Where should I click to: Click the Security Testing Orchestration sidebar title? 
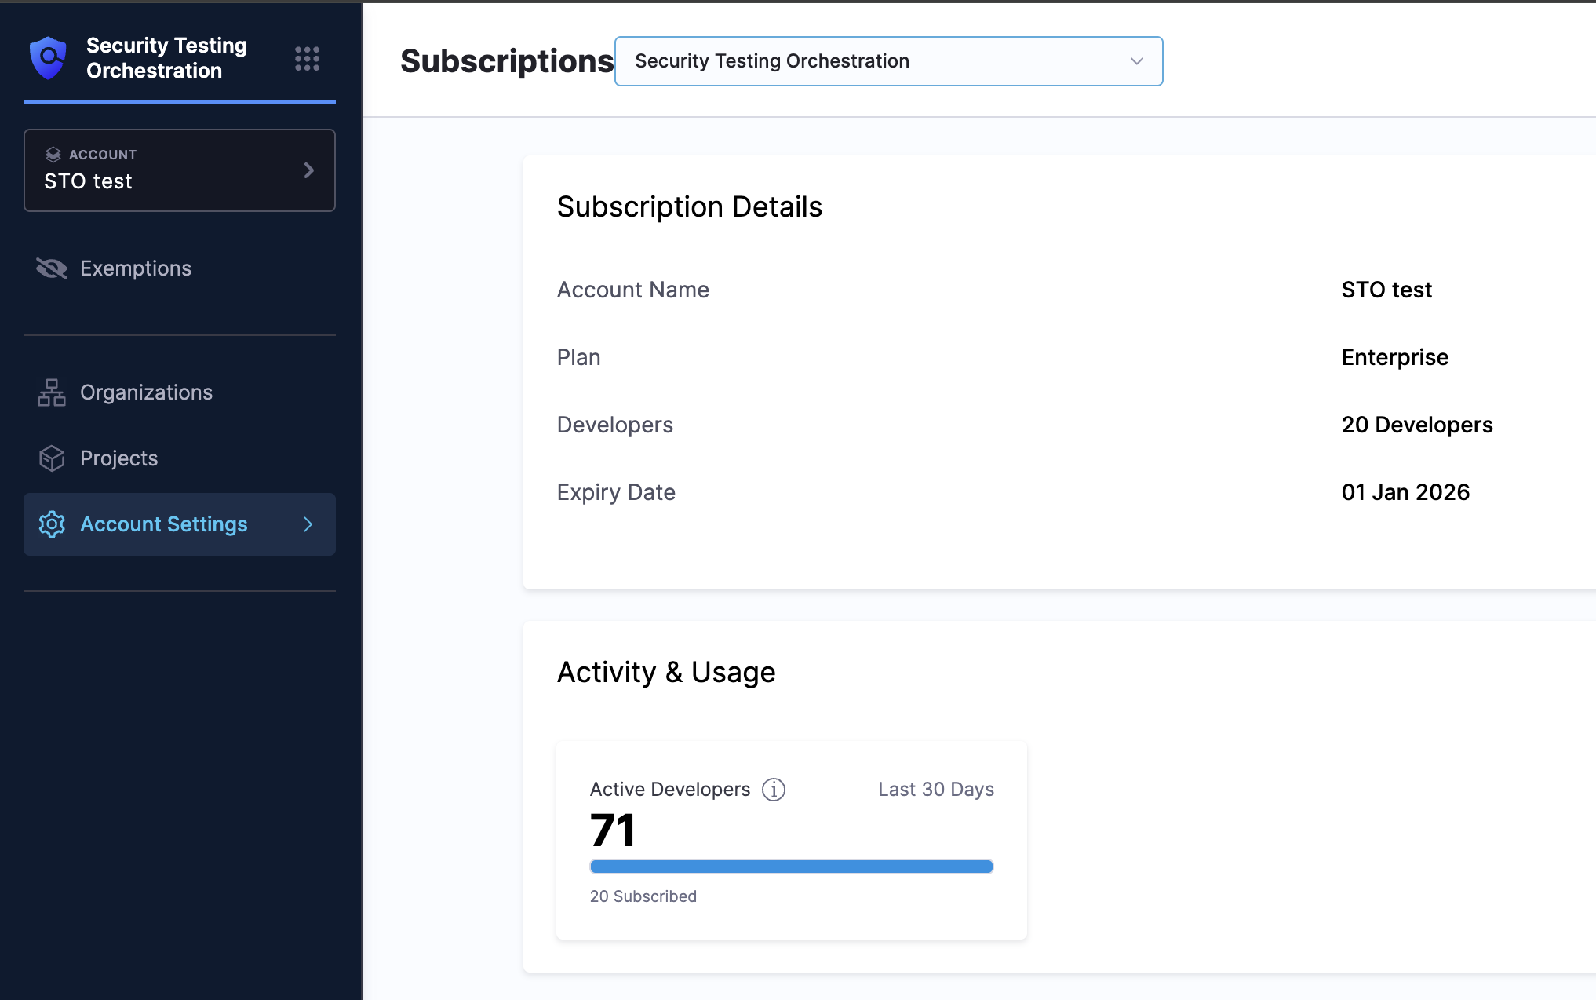pos(166,58)
